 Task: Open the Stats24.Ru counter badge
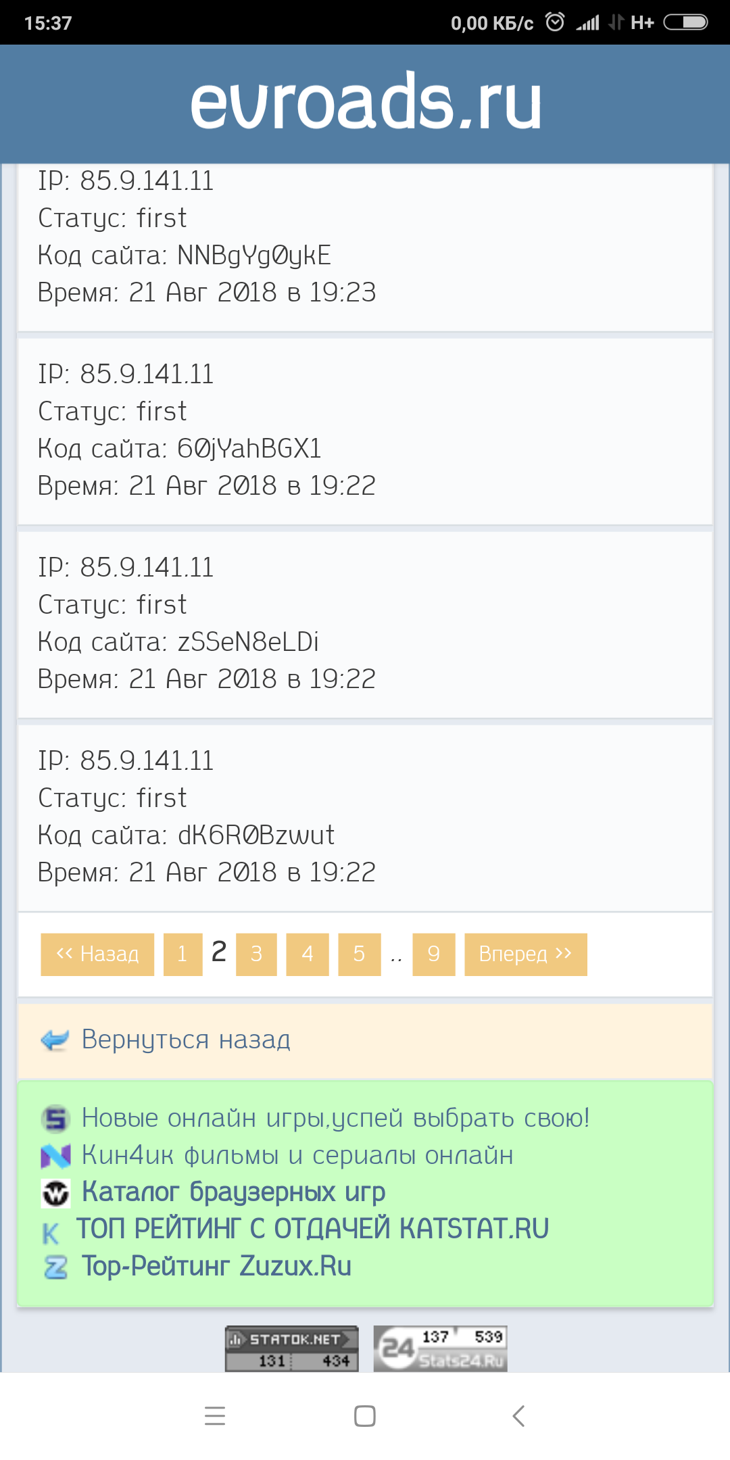(x=440, y=1349)
